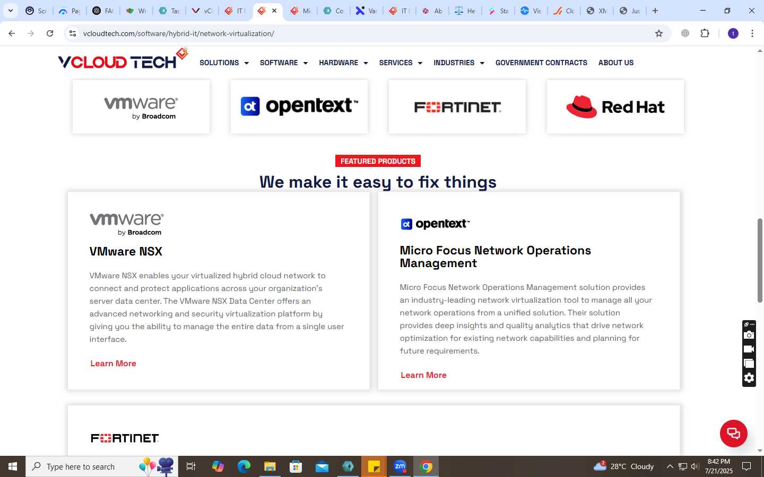The width and height of the screenshot is (764, 477).
Task: Bookmark this page with the star icon
Action: coord(659,33)
